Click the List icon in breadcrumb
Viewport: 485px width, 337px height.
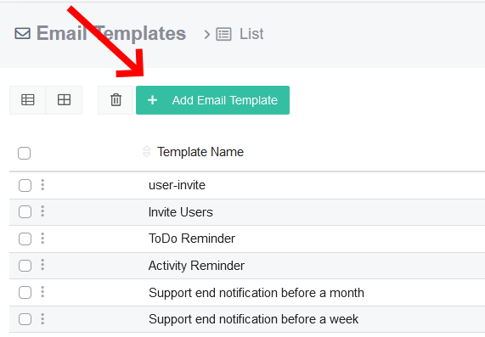click(223, 34)
